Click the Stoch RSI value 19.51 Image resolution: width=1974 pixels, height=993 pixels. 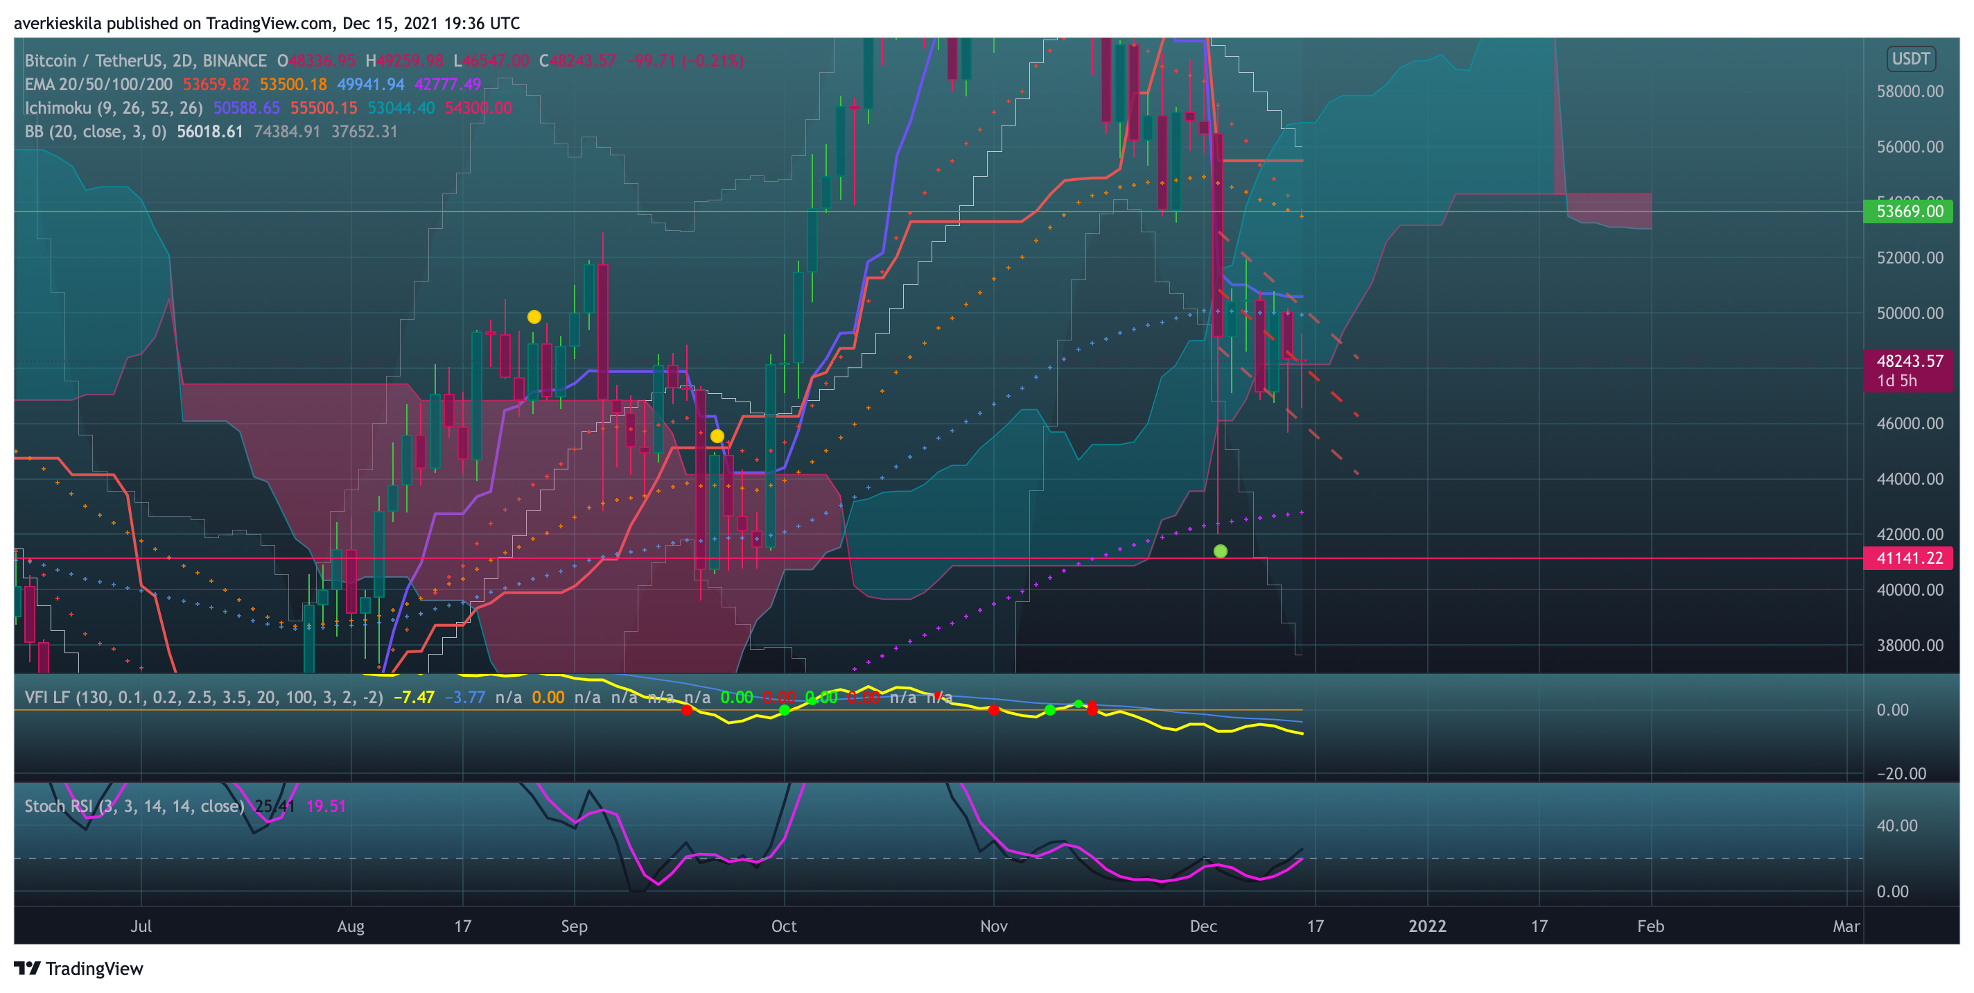pyautogui.click(x=326, y=806)
